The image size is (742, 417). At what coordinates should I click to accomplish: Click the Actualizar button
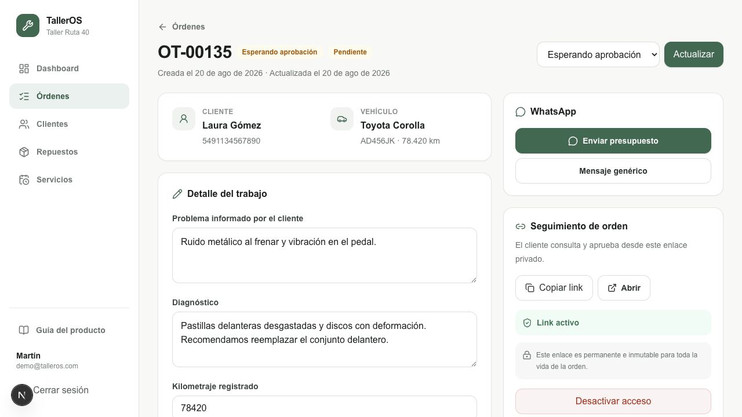pos(694,54)
